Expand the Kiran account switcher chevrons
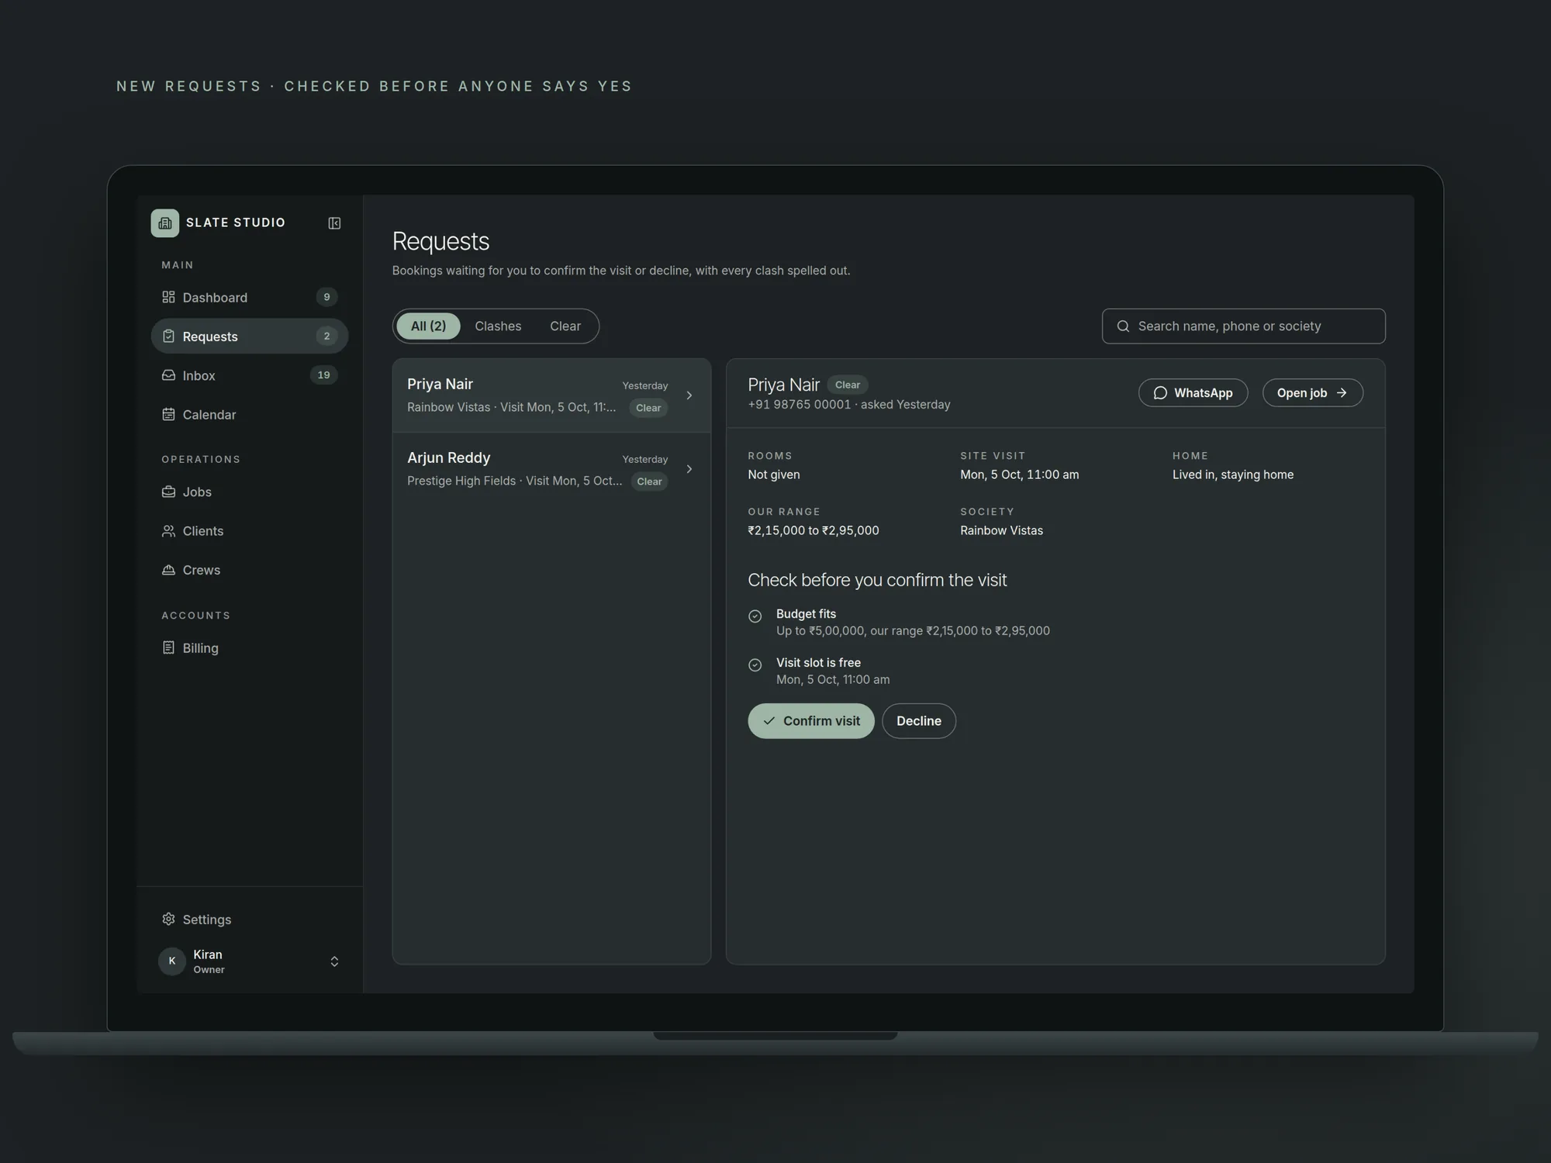 334,961
